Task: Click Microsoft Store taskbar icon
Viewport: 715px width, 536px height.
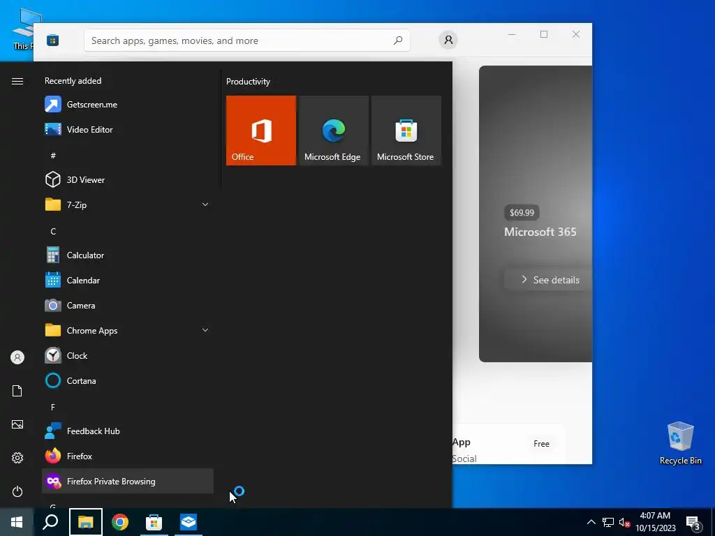Action: tap(154, 522)
